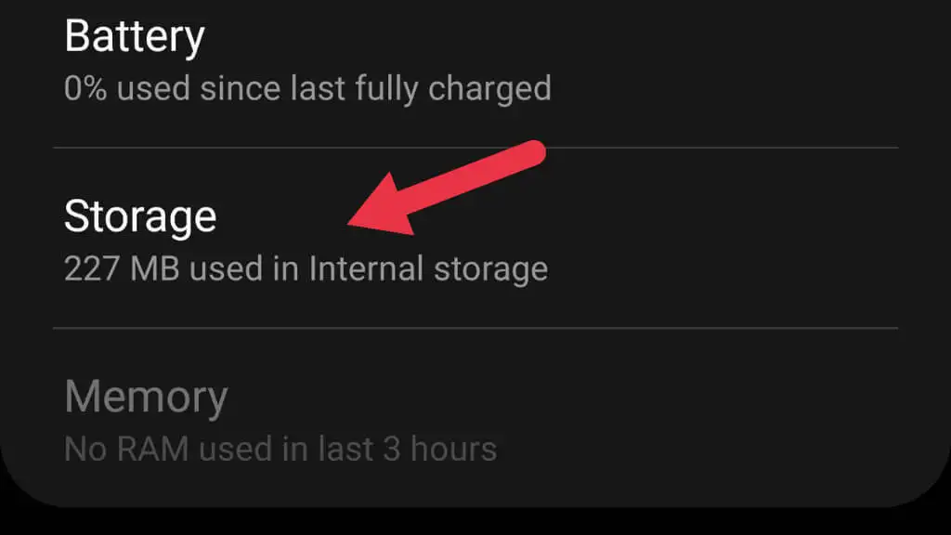Click the "0%" value under Battery

pyautogui.click(x=85, y=88)
